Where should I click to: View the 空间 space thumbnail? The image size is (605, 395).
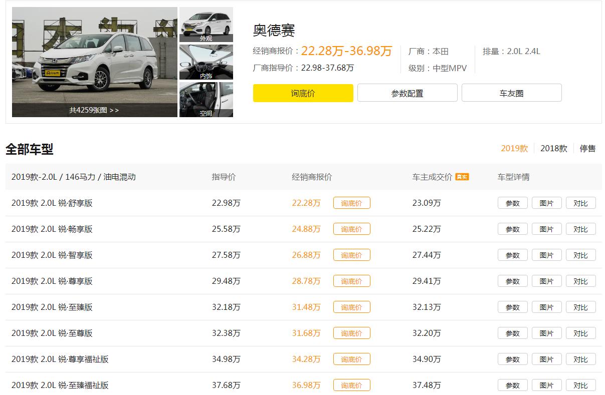[x=206, y=100]
